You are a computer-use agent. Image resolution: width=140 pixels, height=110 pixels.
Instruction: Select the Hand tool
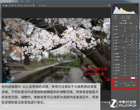point(6,6)
